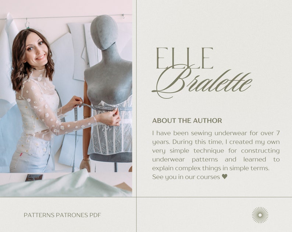
Task: Click the author's photo
Action: click(66, 98)
